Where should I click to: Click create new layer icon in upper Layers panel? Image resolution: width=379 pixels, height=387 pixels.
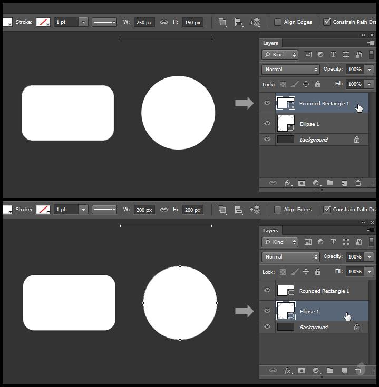pyautogui.click(x=344, y=183)
